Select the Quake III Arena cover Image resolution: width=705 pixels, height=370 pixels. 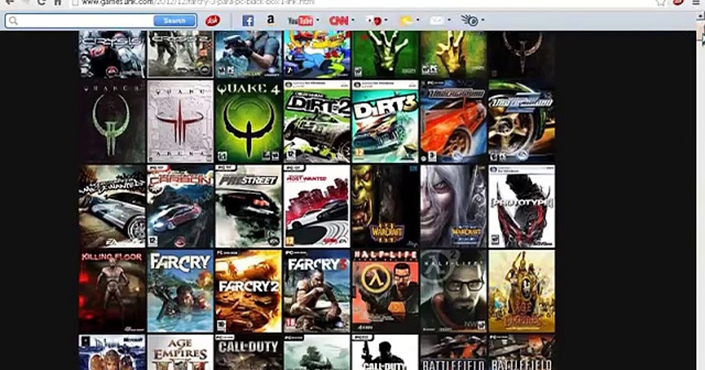(180, 122)
